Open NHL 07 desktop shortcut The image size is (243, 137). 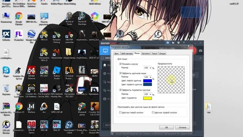[x=57, y=126]
